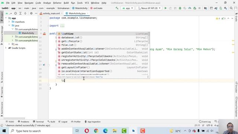Click the Windows Start button

[x=4, y=131]
